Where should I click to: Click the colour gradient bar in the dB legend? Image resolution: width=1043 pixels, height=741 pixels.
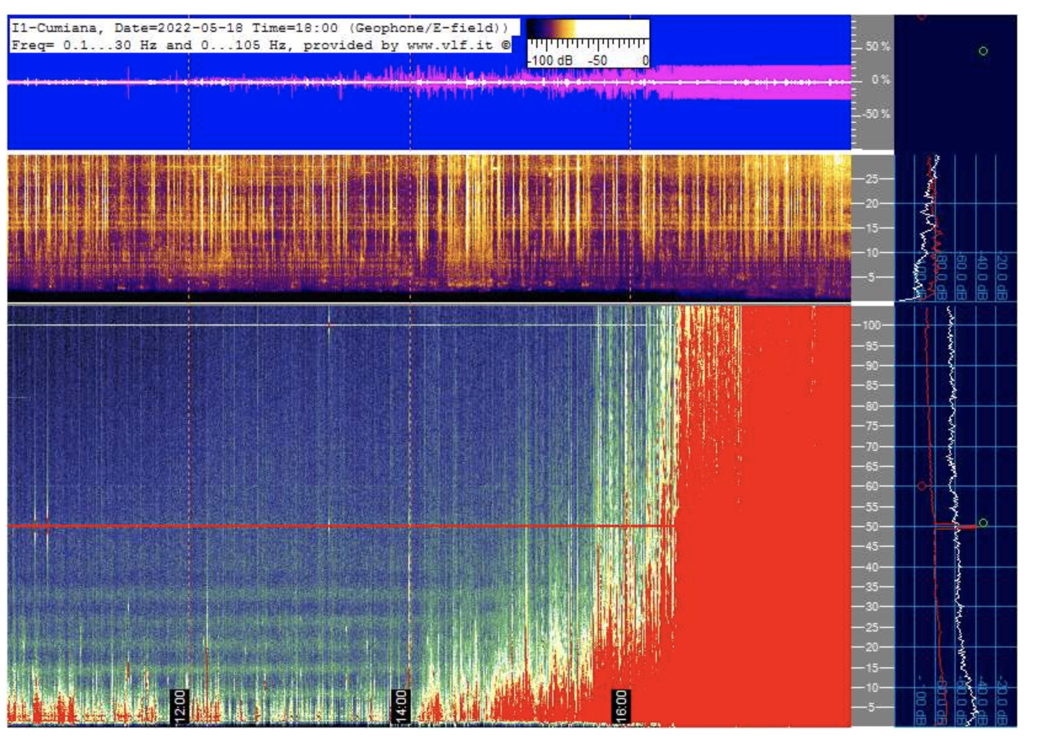588,28
